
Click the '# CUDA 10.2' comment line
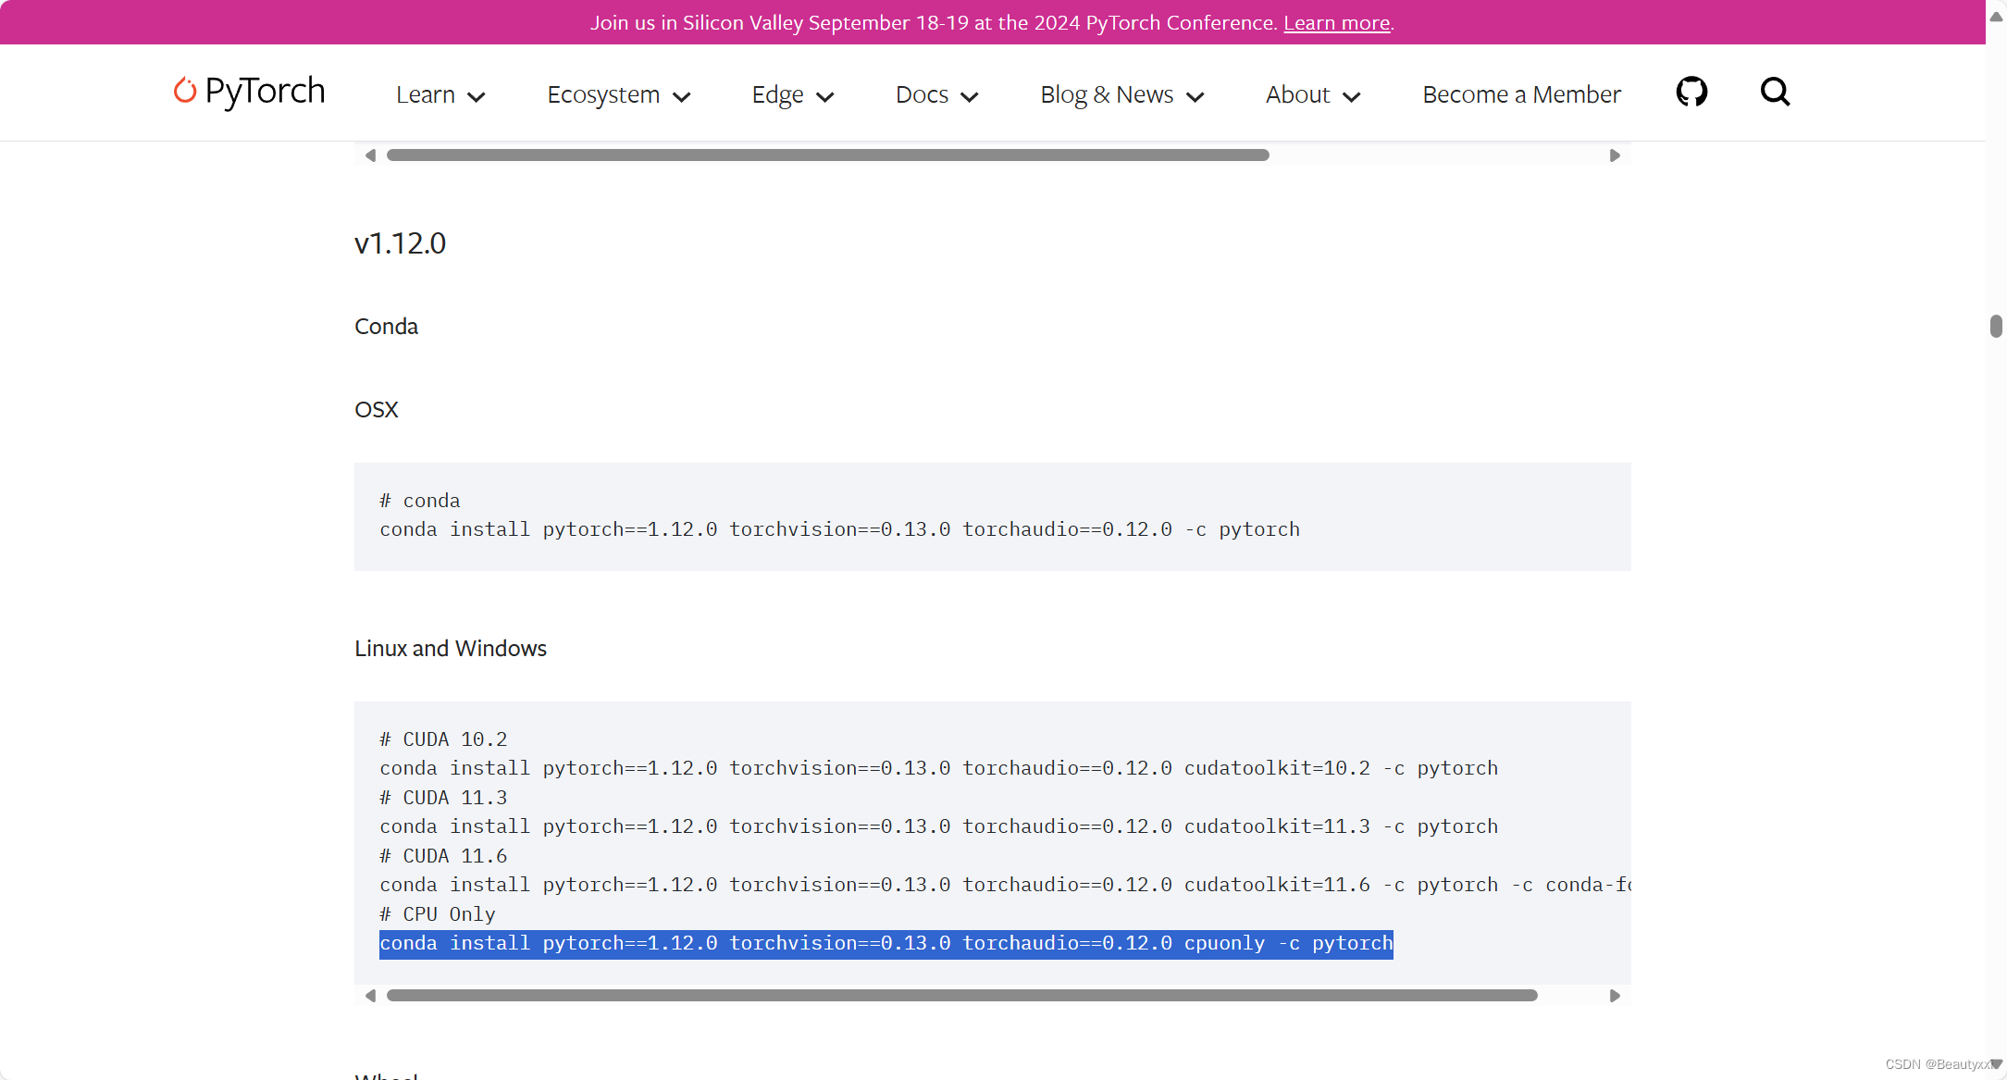[443, 739]
